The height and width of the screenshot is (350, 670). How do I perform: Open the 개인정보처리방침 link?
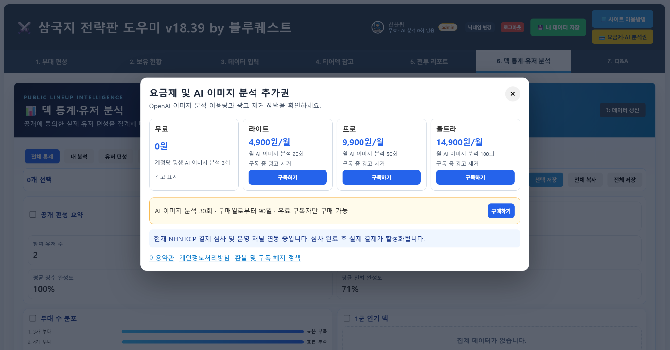click(x=204, y=258)
